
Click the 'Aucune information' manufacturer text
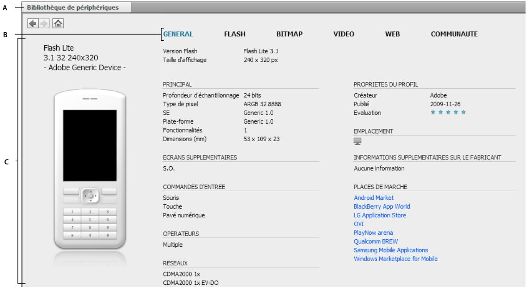(379, 168)
